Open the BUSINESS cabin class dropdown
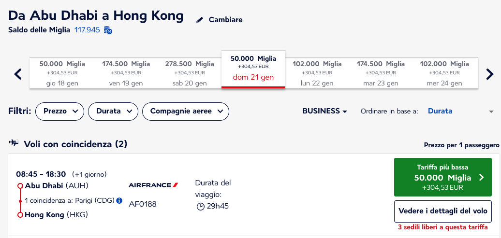 [x=324, y=112]
